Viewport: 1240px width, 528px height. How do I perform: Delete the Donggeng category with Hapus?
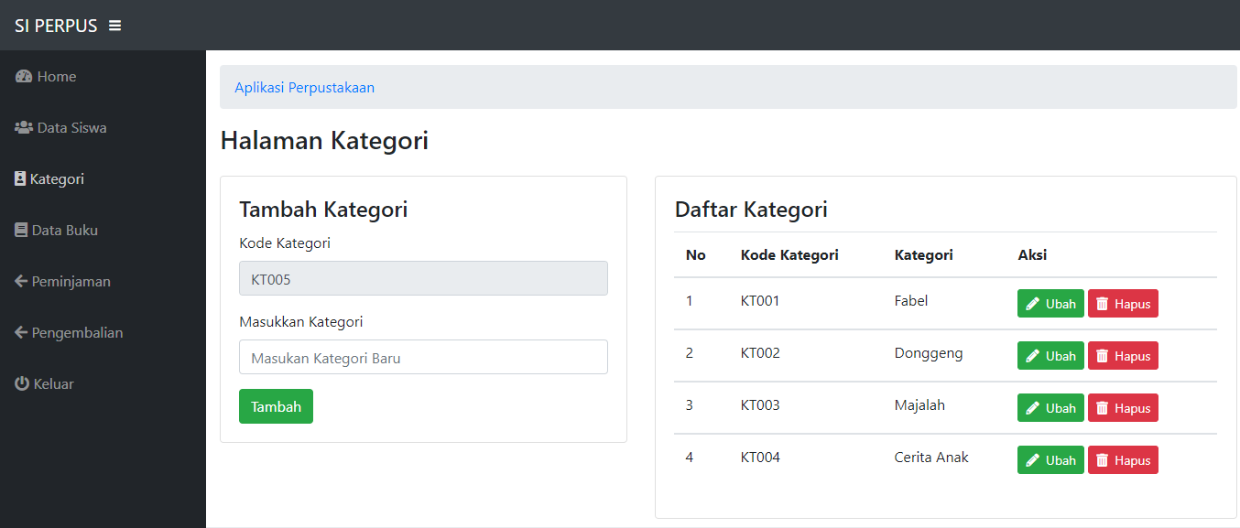pyautogui.click(x=1123, y=356)
